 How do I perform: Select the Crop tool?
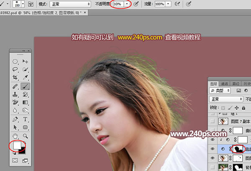(x=15, y=77)
